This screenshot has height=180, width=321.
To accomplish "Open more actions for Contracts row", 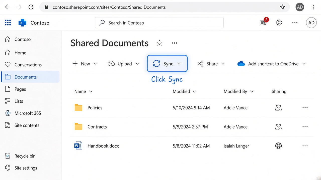I will [x=305, y=127].
